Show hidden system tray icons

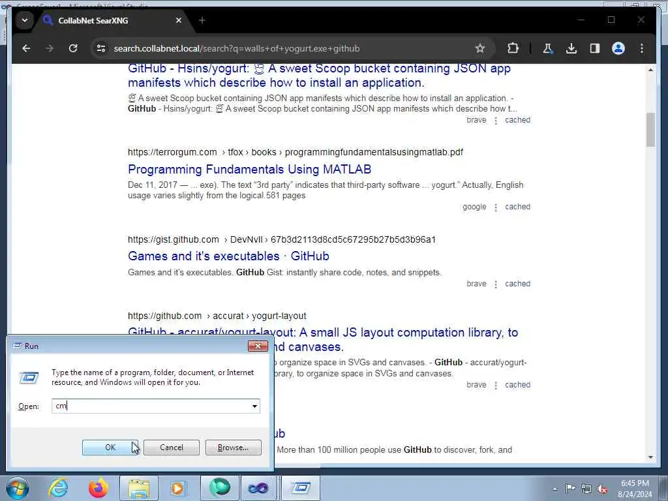554,489
